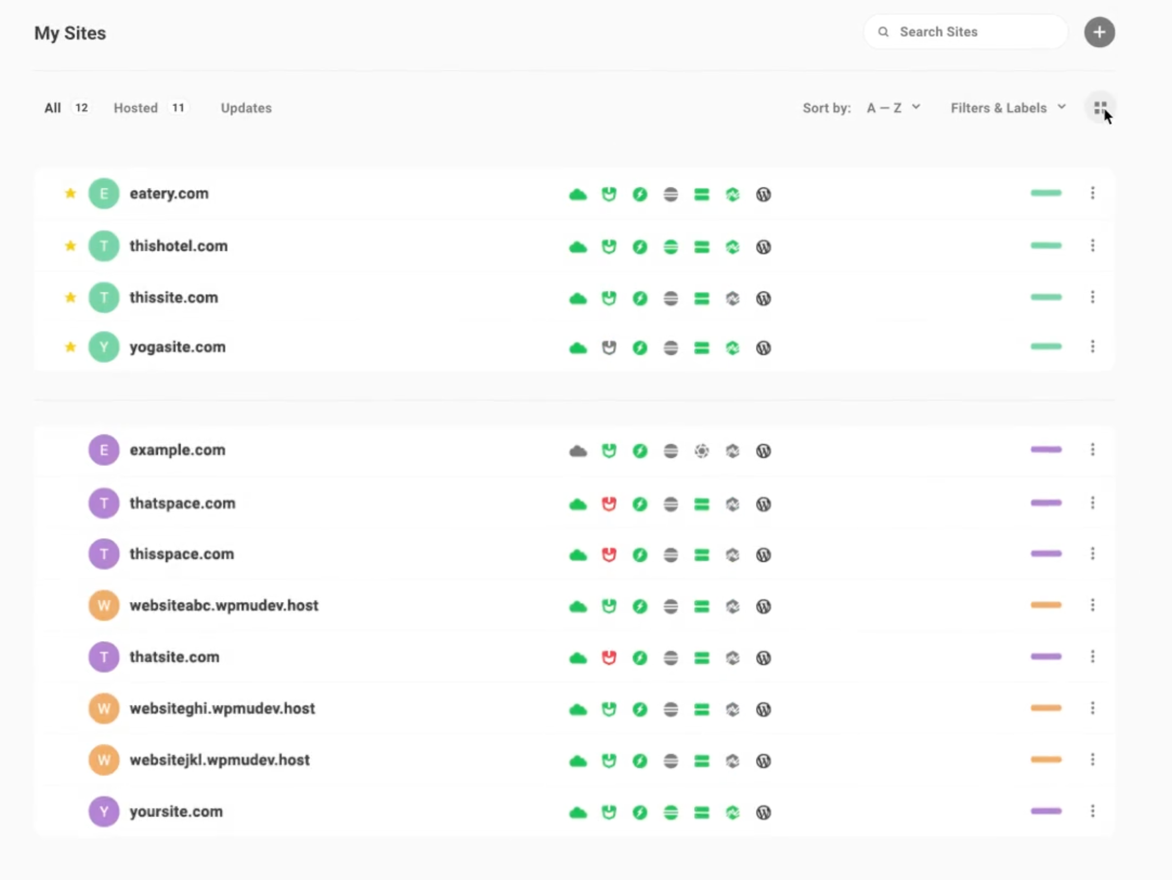This screenshot has height=880, width=1172.
Task: Open red security shield for thatspace.com
Action: [609, 504]
